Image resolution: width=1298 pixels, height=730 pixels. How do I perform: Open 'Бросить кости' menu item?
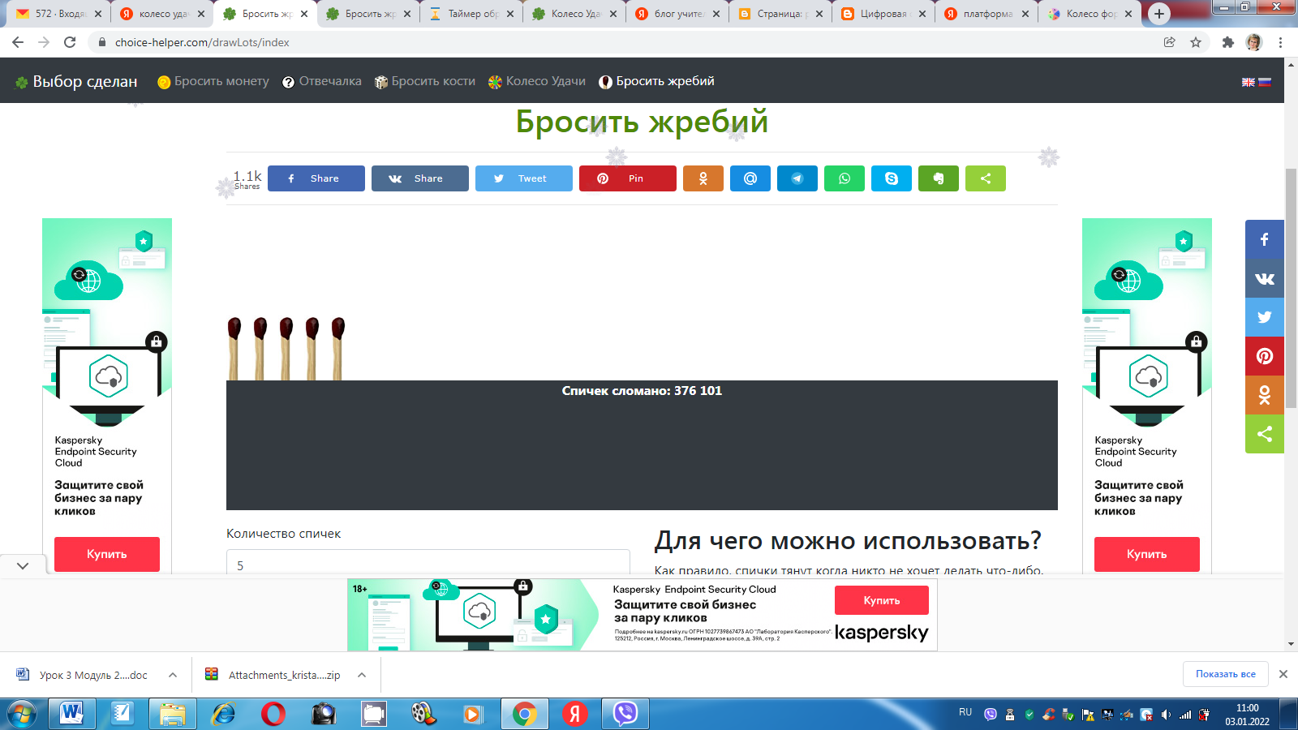pos(425,81)
